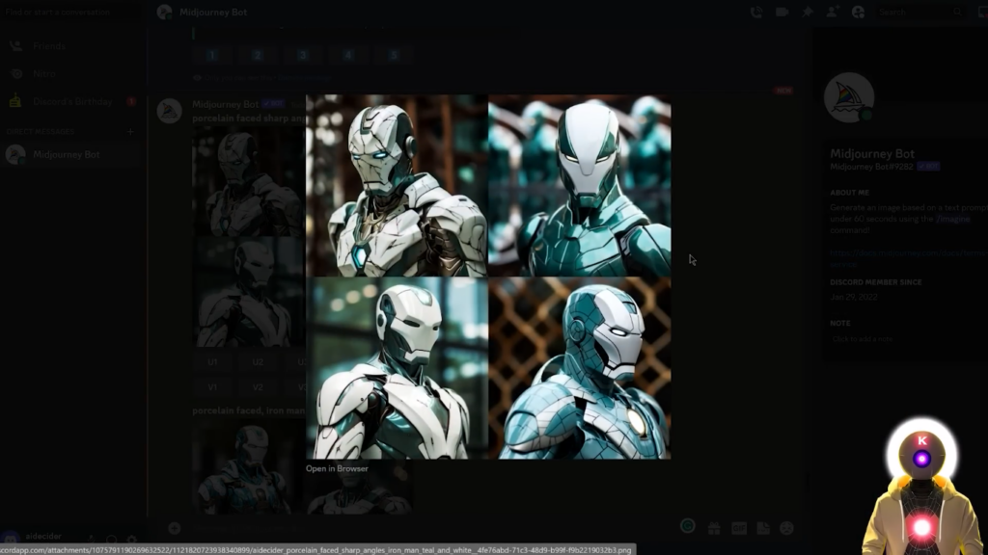
Task: Click the V2 variation button
Action: click(x=258, y=387)
